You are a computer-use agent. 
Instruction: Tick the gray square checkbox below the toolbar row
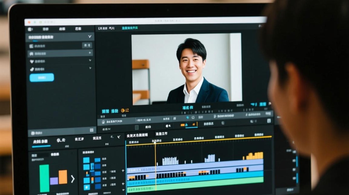tap(137, 127)
